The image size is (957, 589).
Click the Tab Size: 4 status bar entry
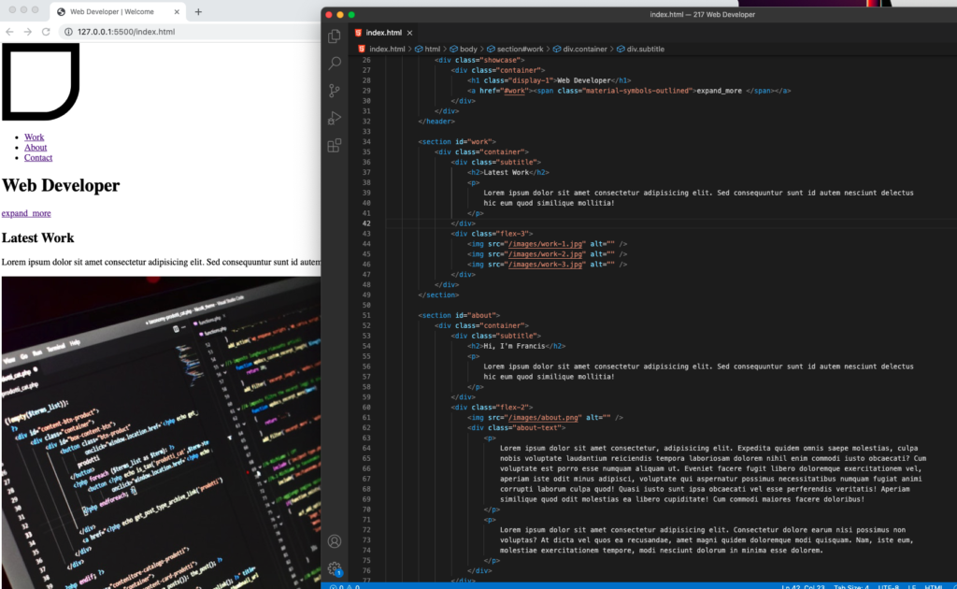[851, 586]
